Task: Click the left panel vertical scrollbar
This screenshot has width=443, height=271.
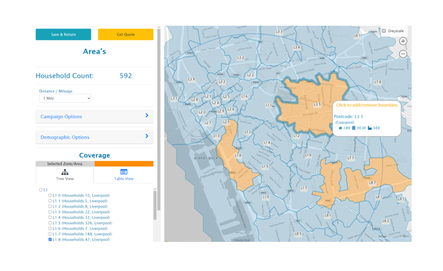Action: coord(159,120)
